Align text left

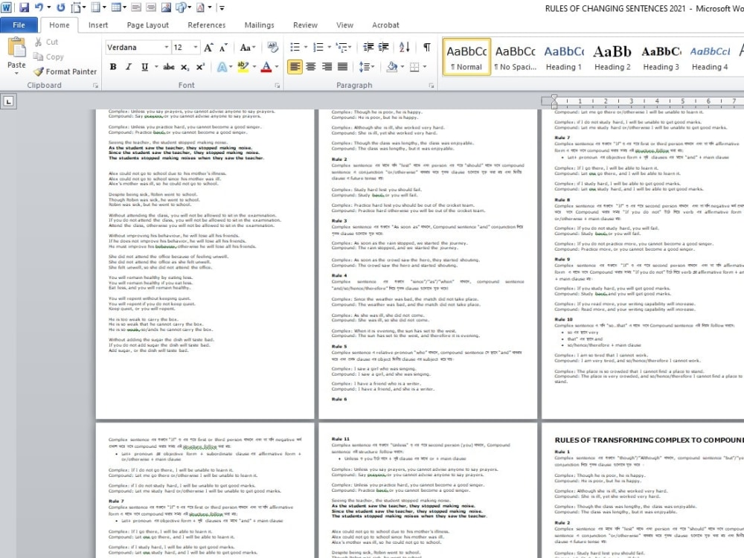[295, 67]
